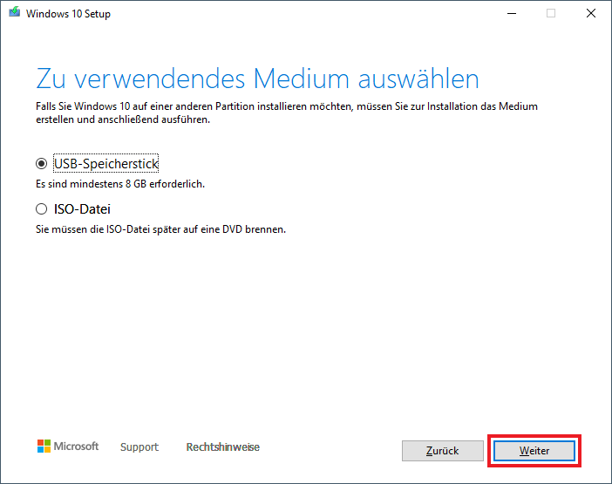Go back with the Zurück button

[443, 451]
